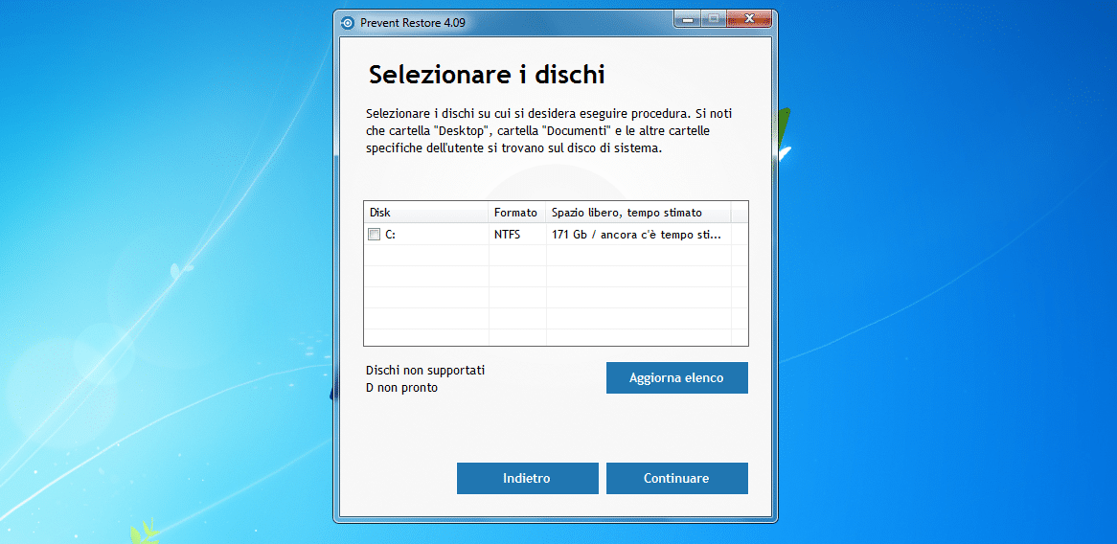Click the Spazio libero, tempo stimato header

click(639, 213)
